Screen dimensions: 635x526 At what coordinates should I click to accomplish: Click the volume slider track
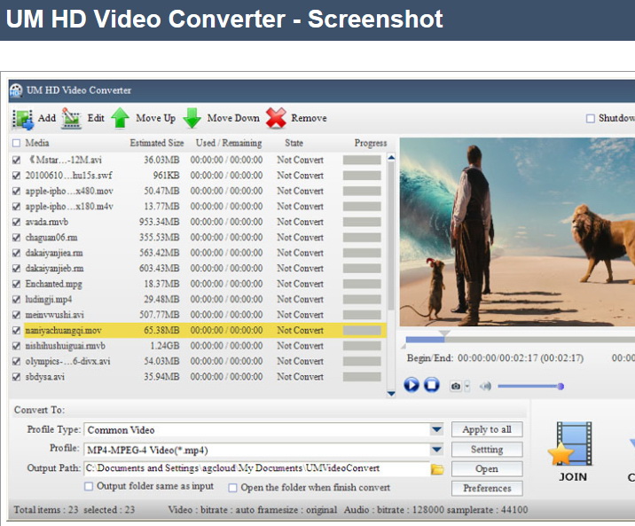pos(528,386)
